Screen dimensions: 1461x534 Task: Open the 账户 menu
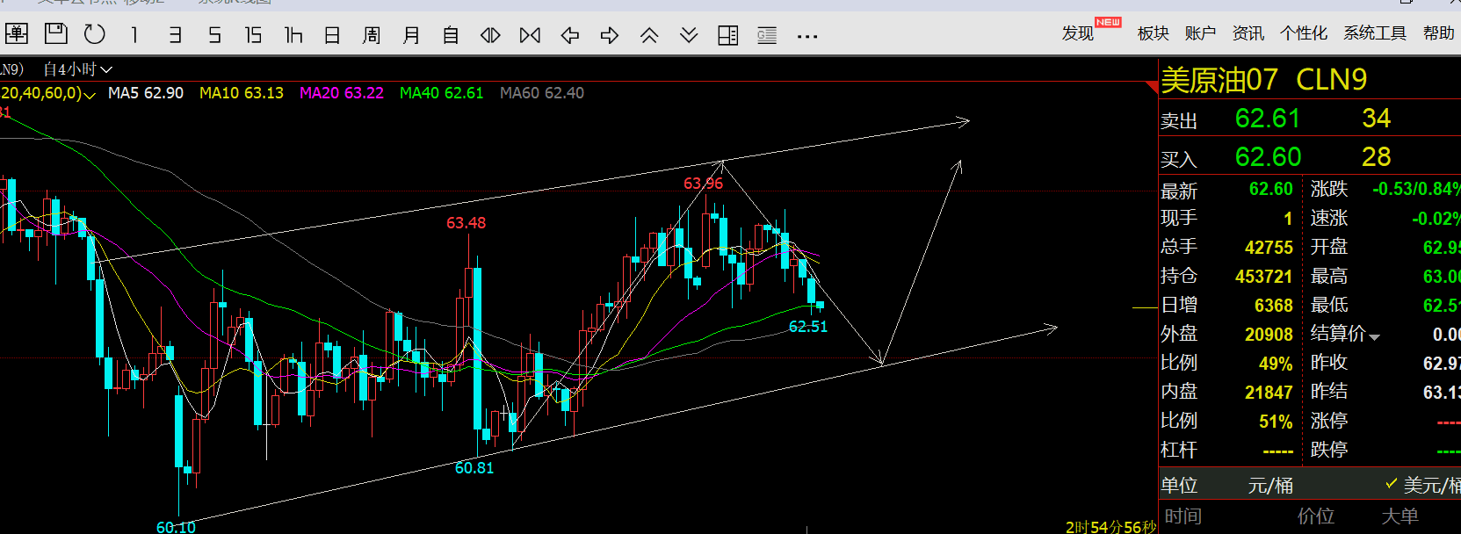tap(1200, 33)
